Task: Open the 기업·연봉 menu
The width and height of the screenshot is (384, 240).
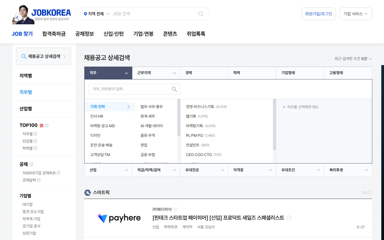Action: 143,34
